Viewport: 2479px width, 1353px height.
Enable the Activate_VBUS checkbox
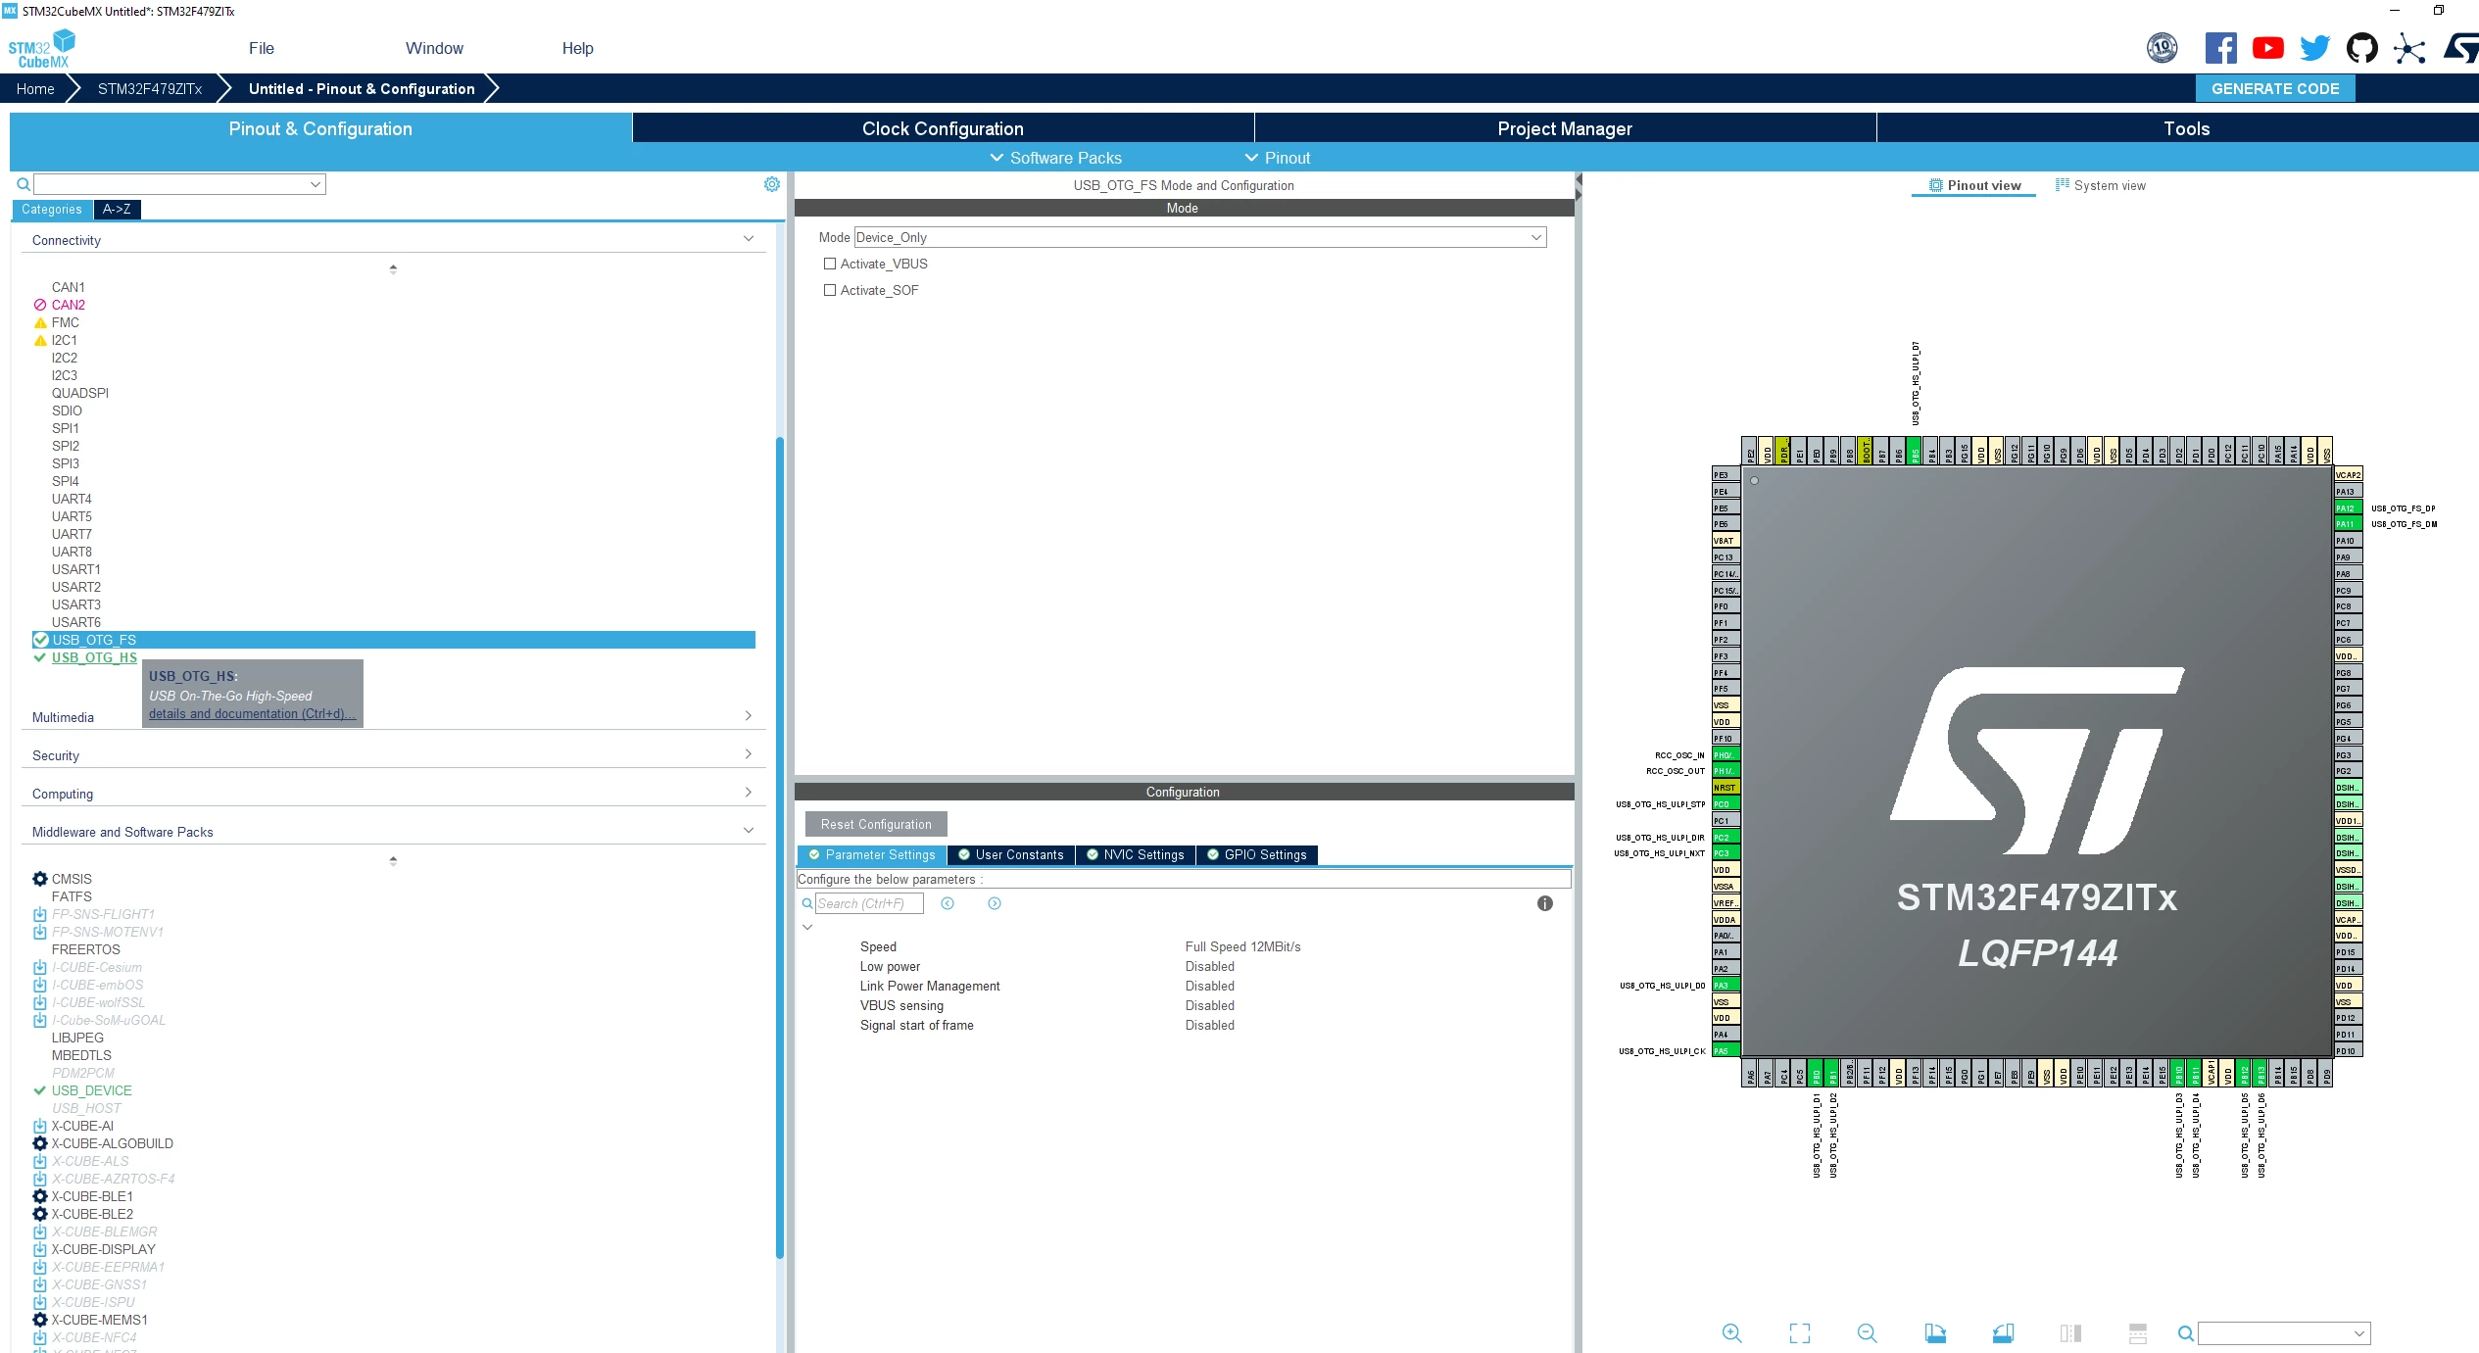coord(830,264)
